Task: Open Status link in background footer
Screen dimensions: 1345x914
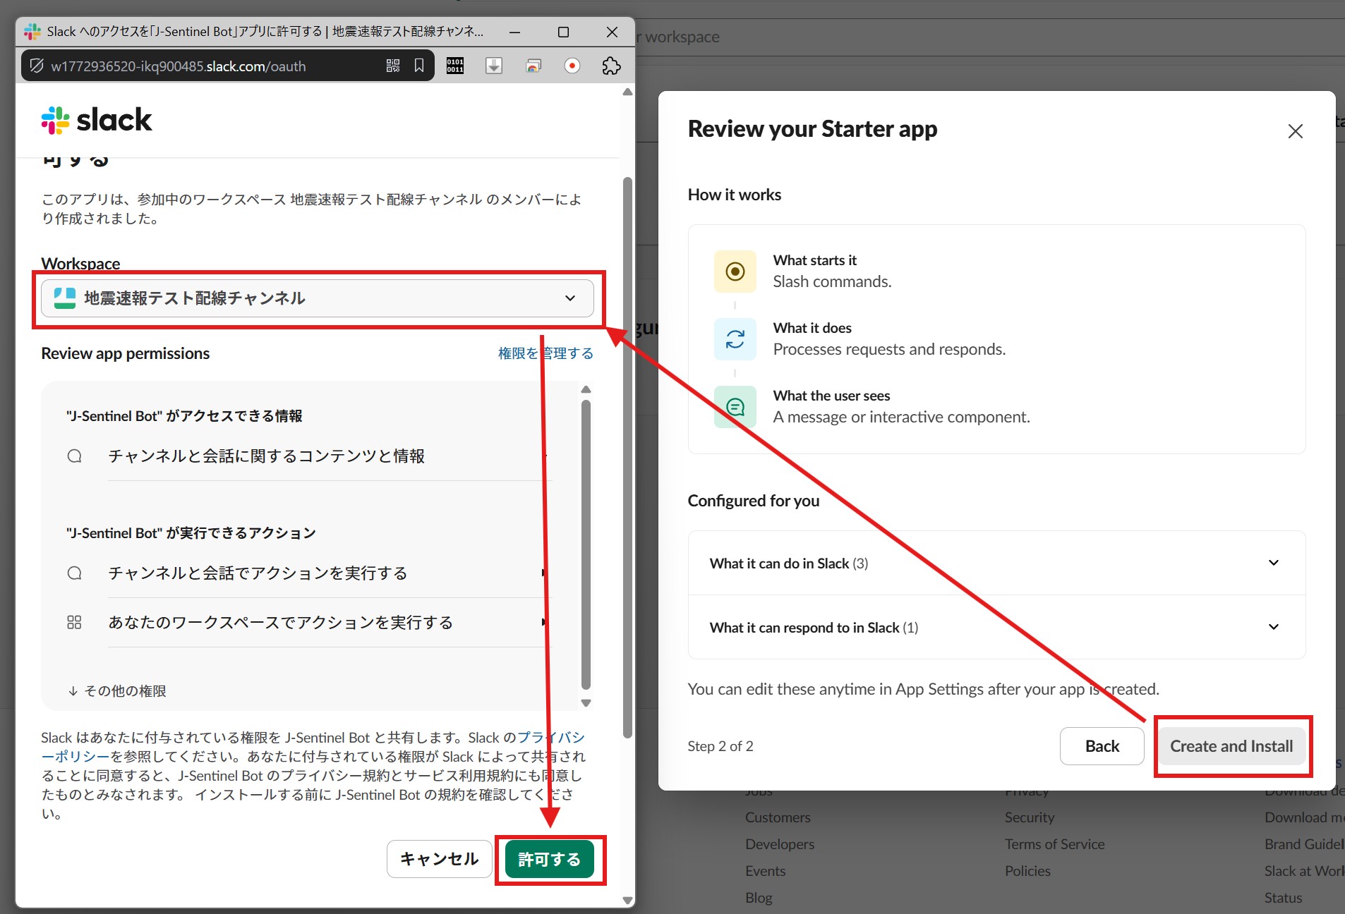Action: [1283, 898]
